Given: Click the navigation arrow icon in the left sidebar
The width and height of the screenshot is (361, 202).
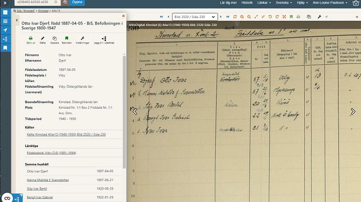Looking at the screenshot, I should [x=5, y=30].
